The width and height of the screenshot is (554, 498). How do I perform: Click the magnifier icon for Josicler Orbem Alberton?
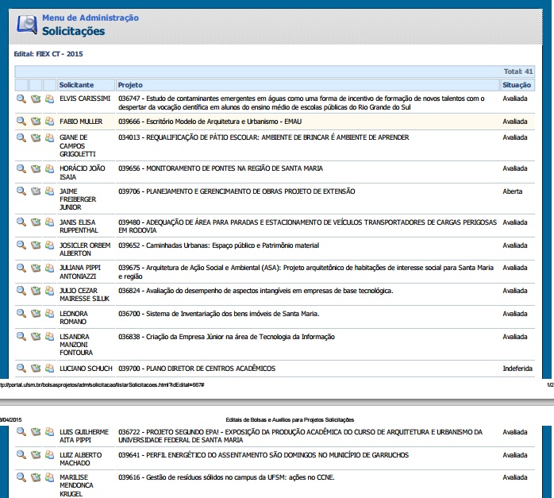coord(21,245)
